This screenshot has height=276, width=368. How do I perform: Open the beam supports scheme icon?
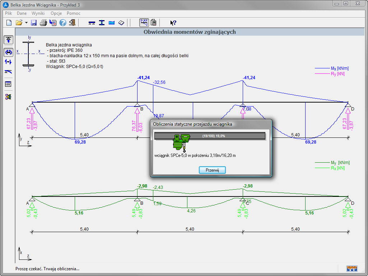pyautogui.click(x=92, y=23)
